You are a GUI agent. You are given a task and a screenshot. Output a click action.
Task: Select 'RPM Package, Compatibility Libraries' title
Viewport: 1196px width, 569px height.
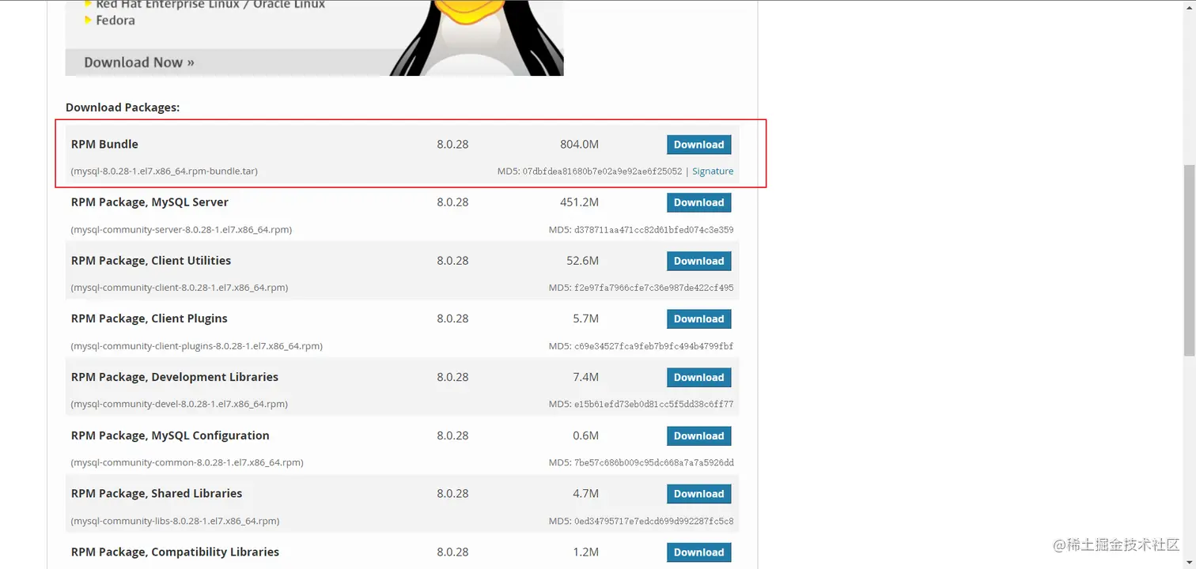(175, 552)
